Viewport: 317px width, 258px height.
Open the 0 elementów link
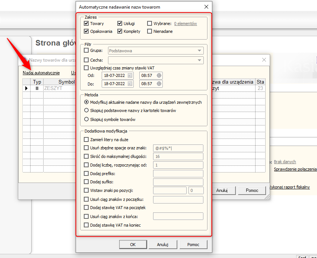[186, 24]
